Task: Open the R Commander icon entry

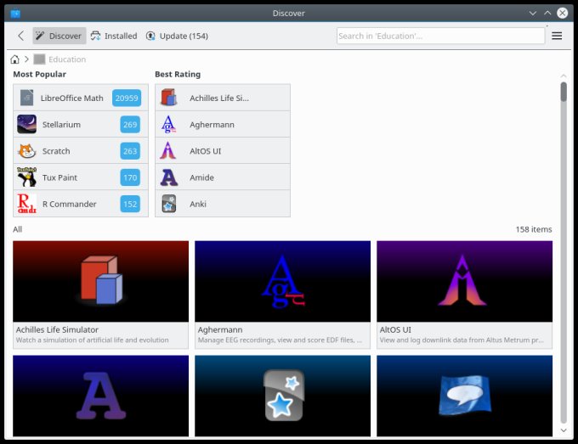Action: (x=26, y=204)
